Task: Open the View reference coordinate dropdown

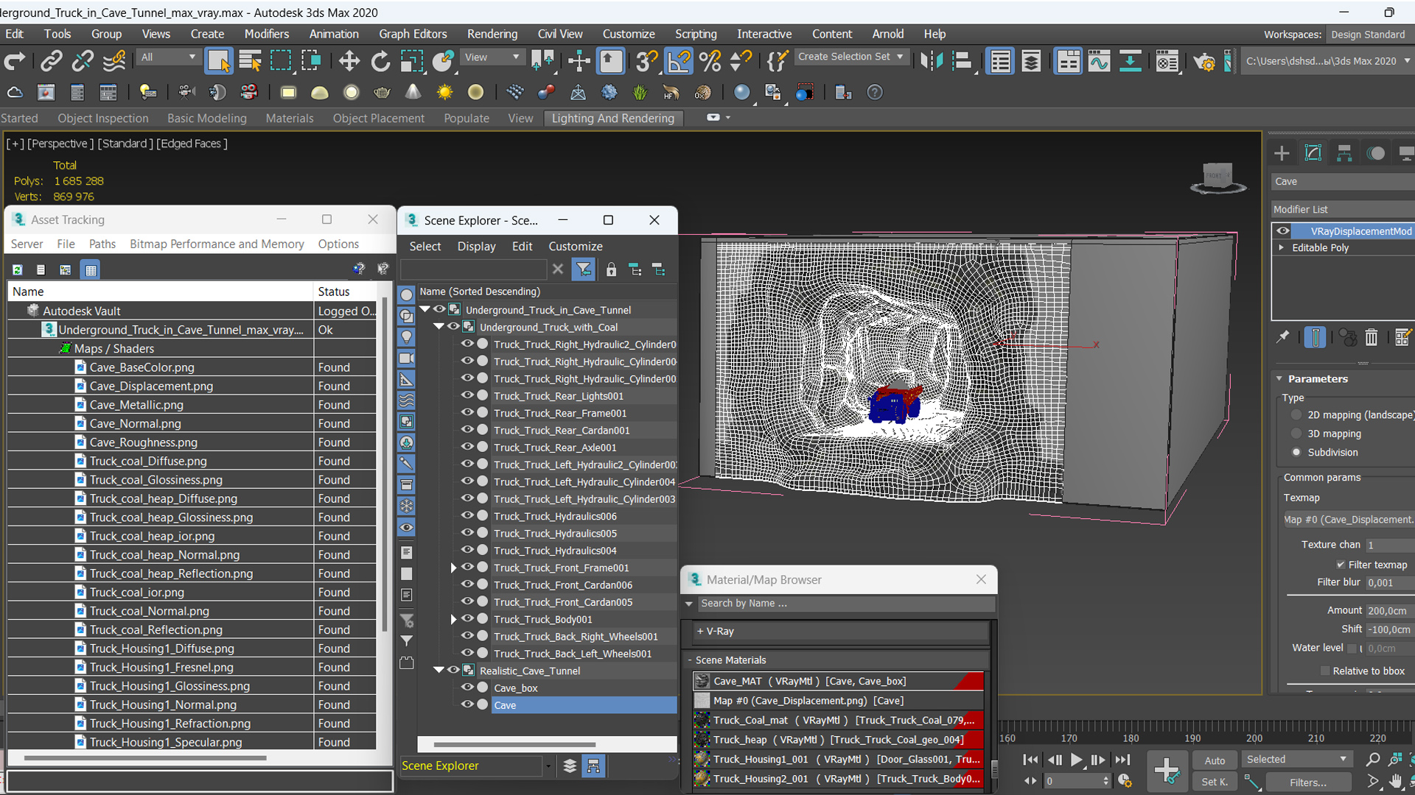Action: 492,57
